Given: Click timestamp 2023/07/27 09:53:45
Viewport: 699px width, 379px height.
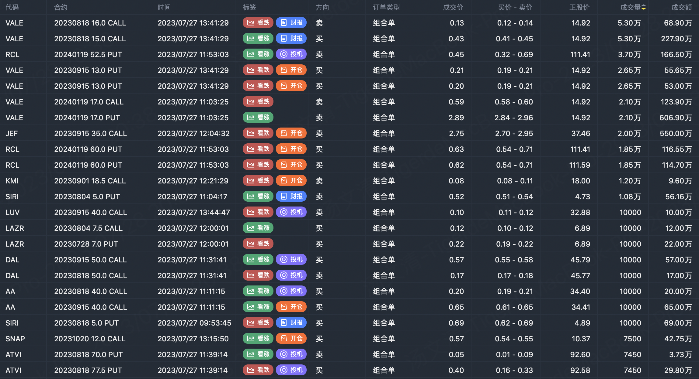Looking at the screenshot, I should (194, 323).
